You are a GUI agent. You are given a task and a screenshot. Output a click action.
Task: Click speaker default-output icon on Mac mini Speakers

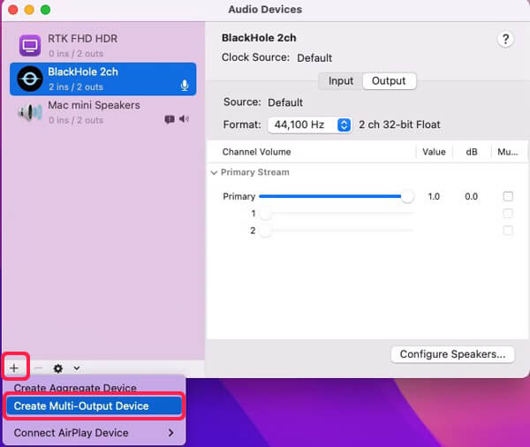tap(185, 118)
